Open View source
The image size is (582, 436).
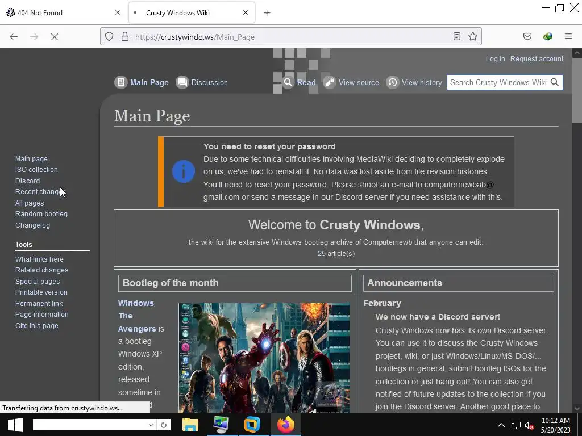(x=359, y=82)
